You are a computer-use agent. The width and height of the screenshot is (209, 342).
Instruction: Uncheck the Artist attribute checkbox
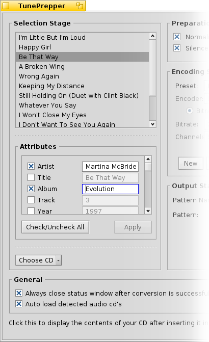point(31,166)
